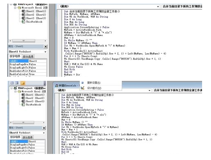Select DisplayPageBreaks False row in lower Properties
The image size is (211, 160).
tap(28, 145)
